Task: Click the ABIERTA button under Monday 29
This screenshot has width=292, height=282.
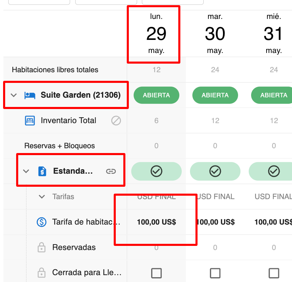Action: tap(156, 95)
